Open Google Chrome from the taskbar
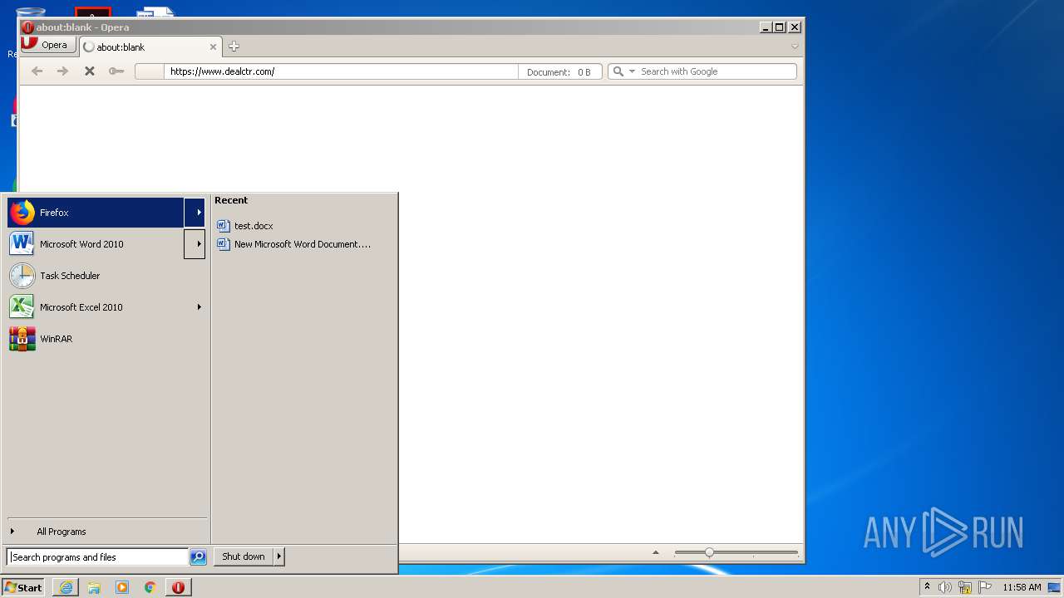 150,587
